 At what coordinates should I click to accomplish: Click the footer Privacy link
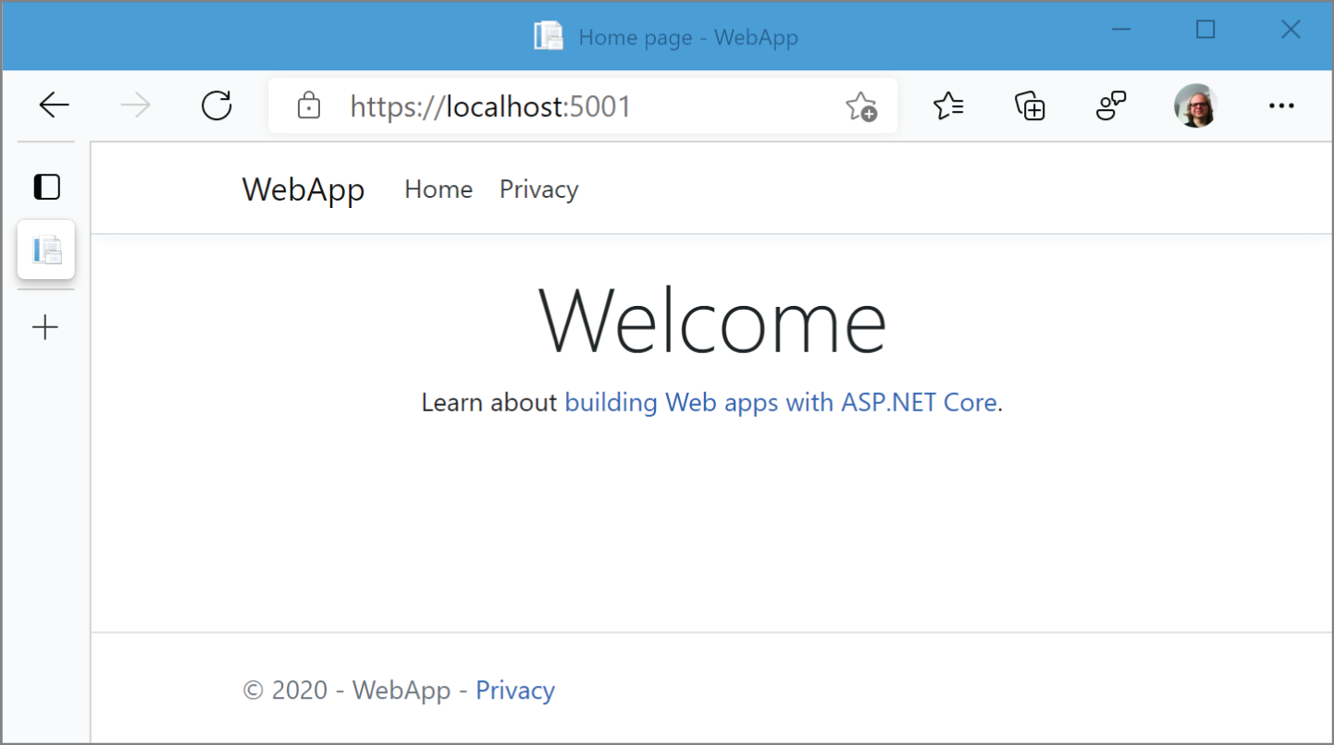tap(514, 690)
